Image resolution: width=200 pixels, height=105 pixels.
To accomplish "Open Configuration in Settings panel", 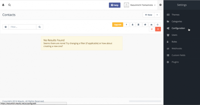I will [178, 28].
